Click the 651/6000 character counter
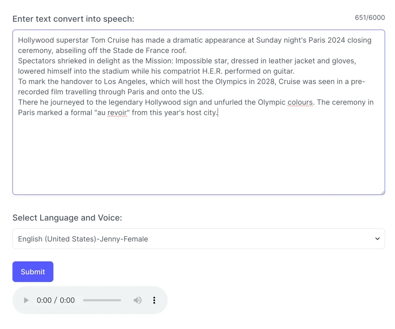 [370, 17]
